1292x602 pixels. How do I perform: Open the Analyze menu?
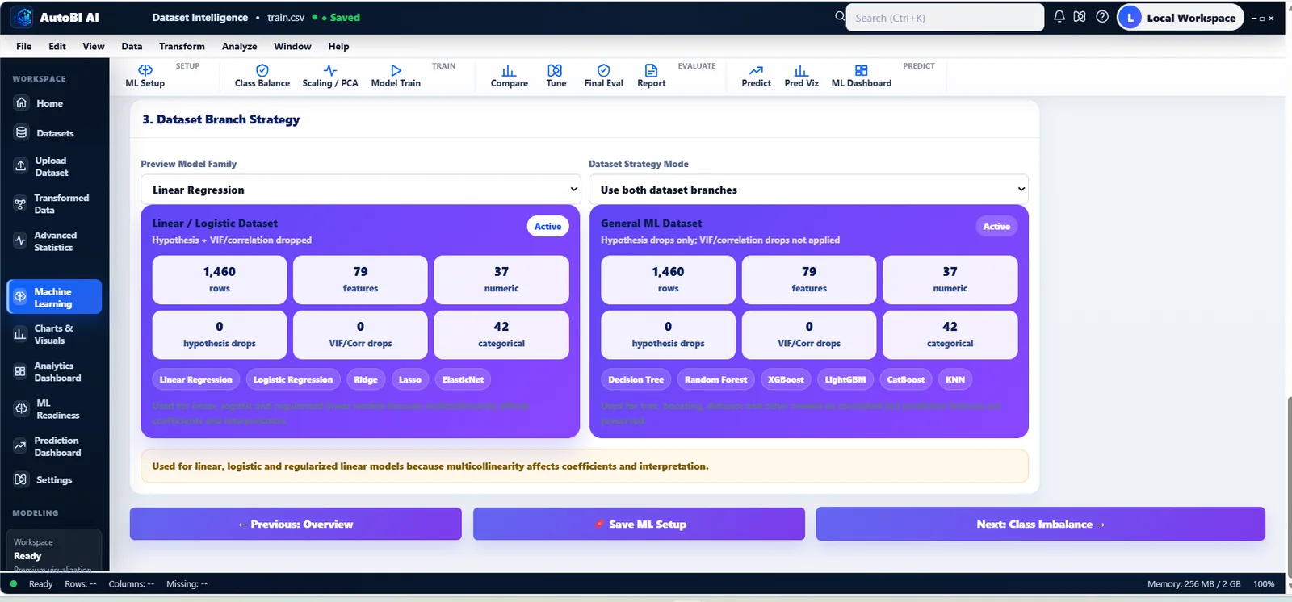(239, 46)
